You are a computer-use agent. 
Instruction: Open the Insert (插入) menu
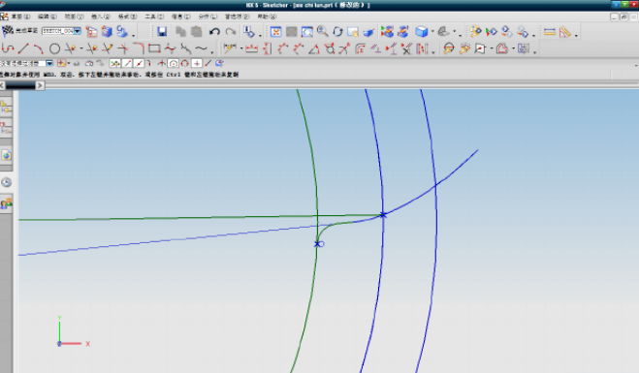100,16
